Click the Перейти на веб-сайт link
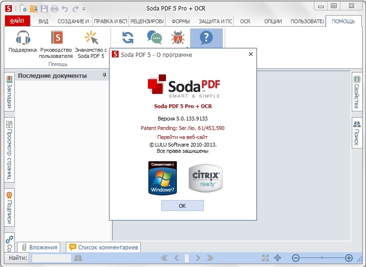The image size is (366, 267). 183,137
